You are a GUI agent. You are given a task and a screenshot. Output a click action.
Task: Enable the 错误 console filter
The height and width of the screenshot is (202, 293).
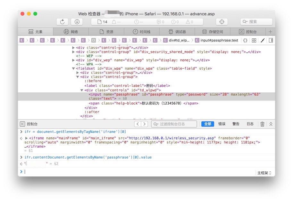(x=222, y=124)
